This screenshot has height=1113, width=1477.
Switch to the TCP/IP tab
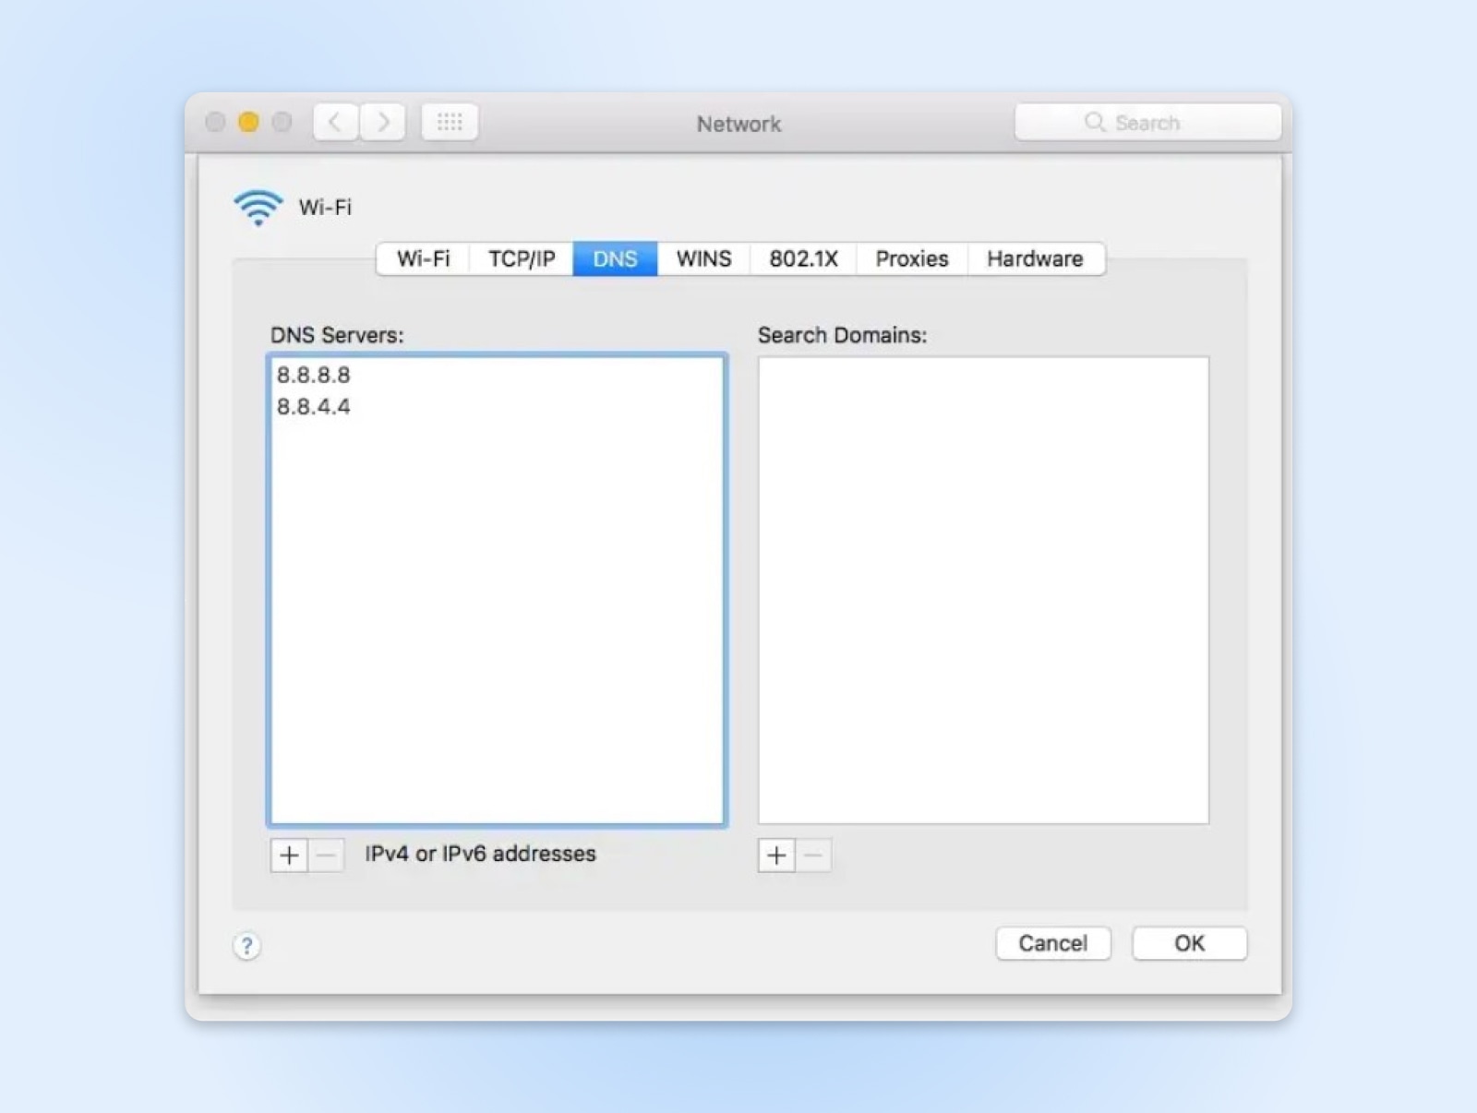520,258
